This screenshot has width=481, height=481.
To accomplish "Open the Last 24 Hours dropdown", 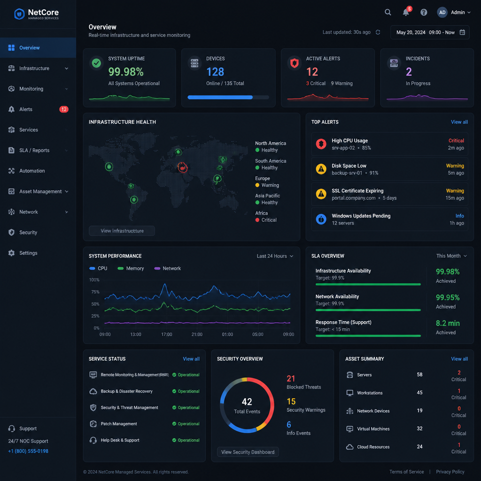I will (x=275, y=256).
